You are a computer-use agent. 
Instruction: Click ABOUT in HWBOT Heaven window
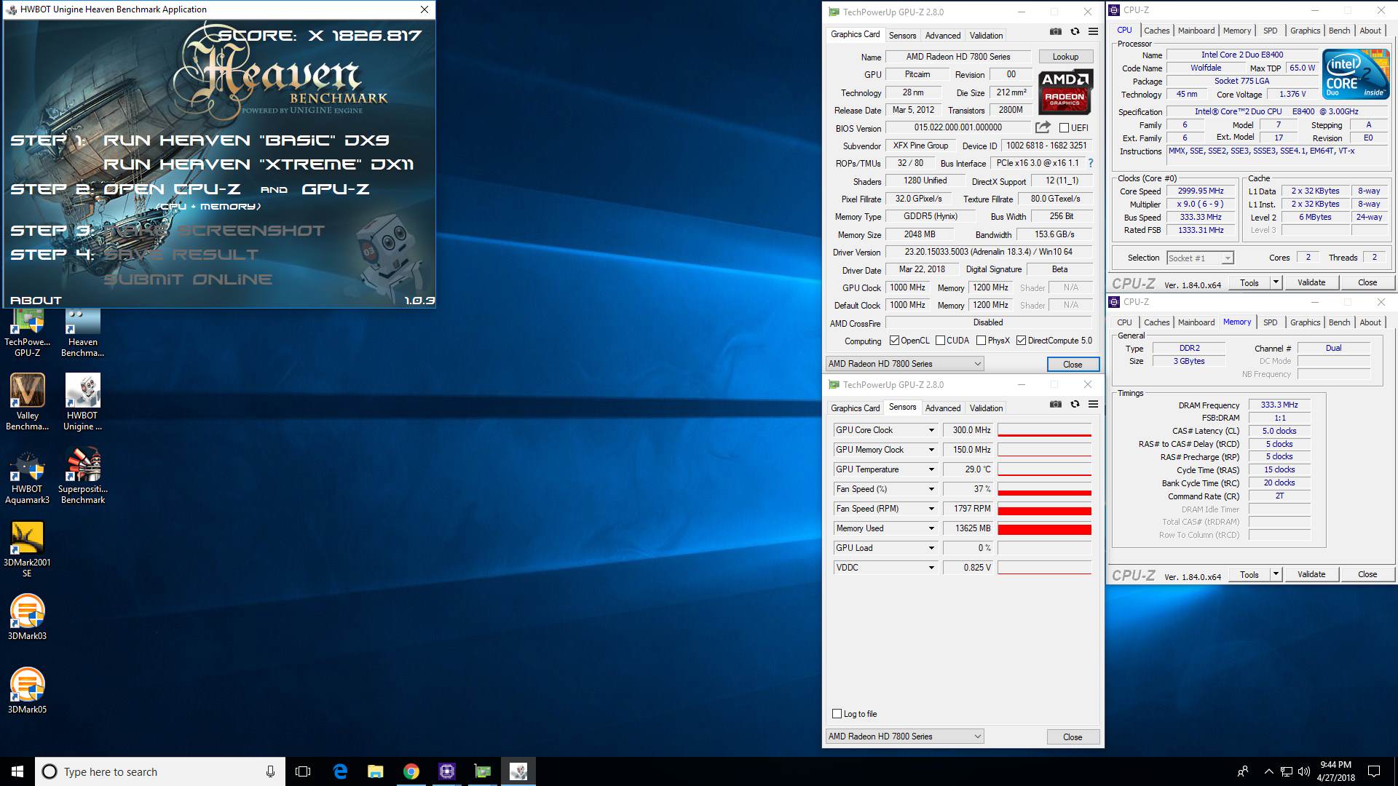point(36,301)
